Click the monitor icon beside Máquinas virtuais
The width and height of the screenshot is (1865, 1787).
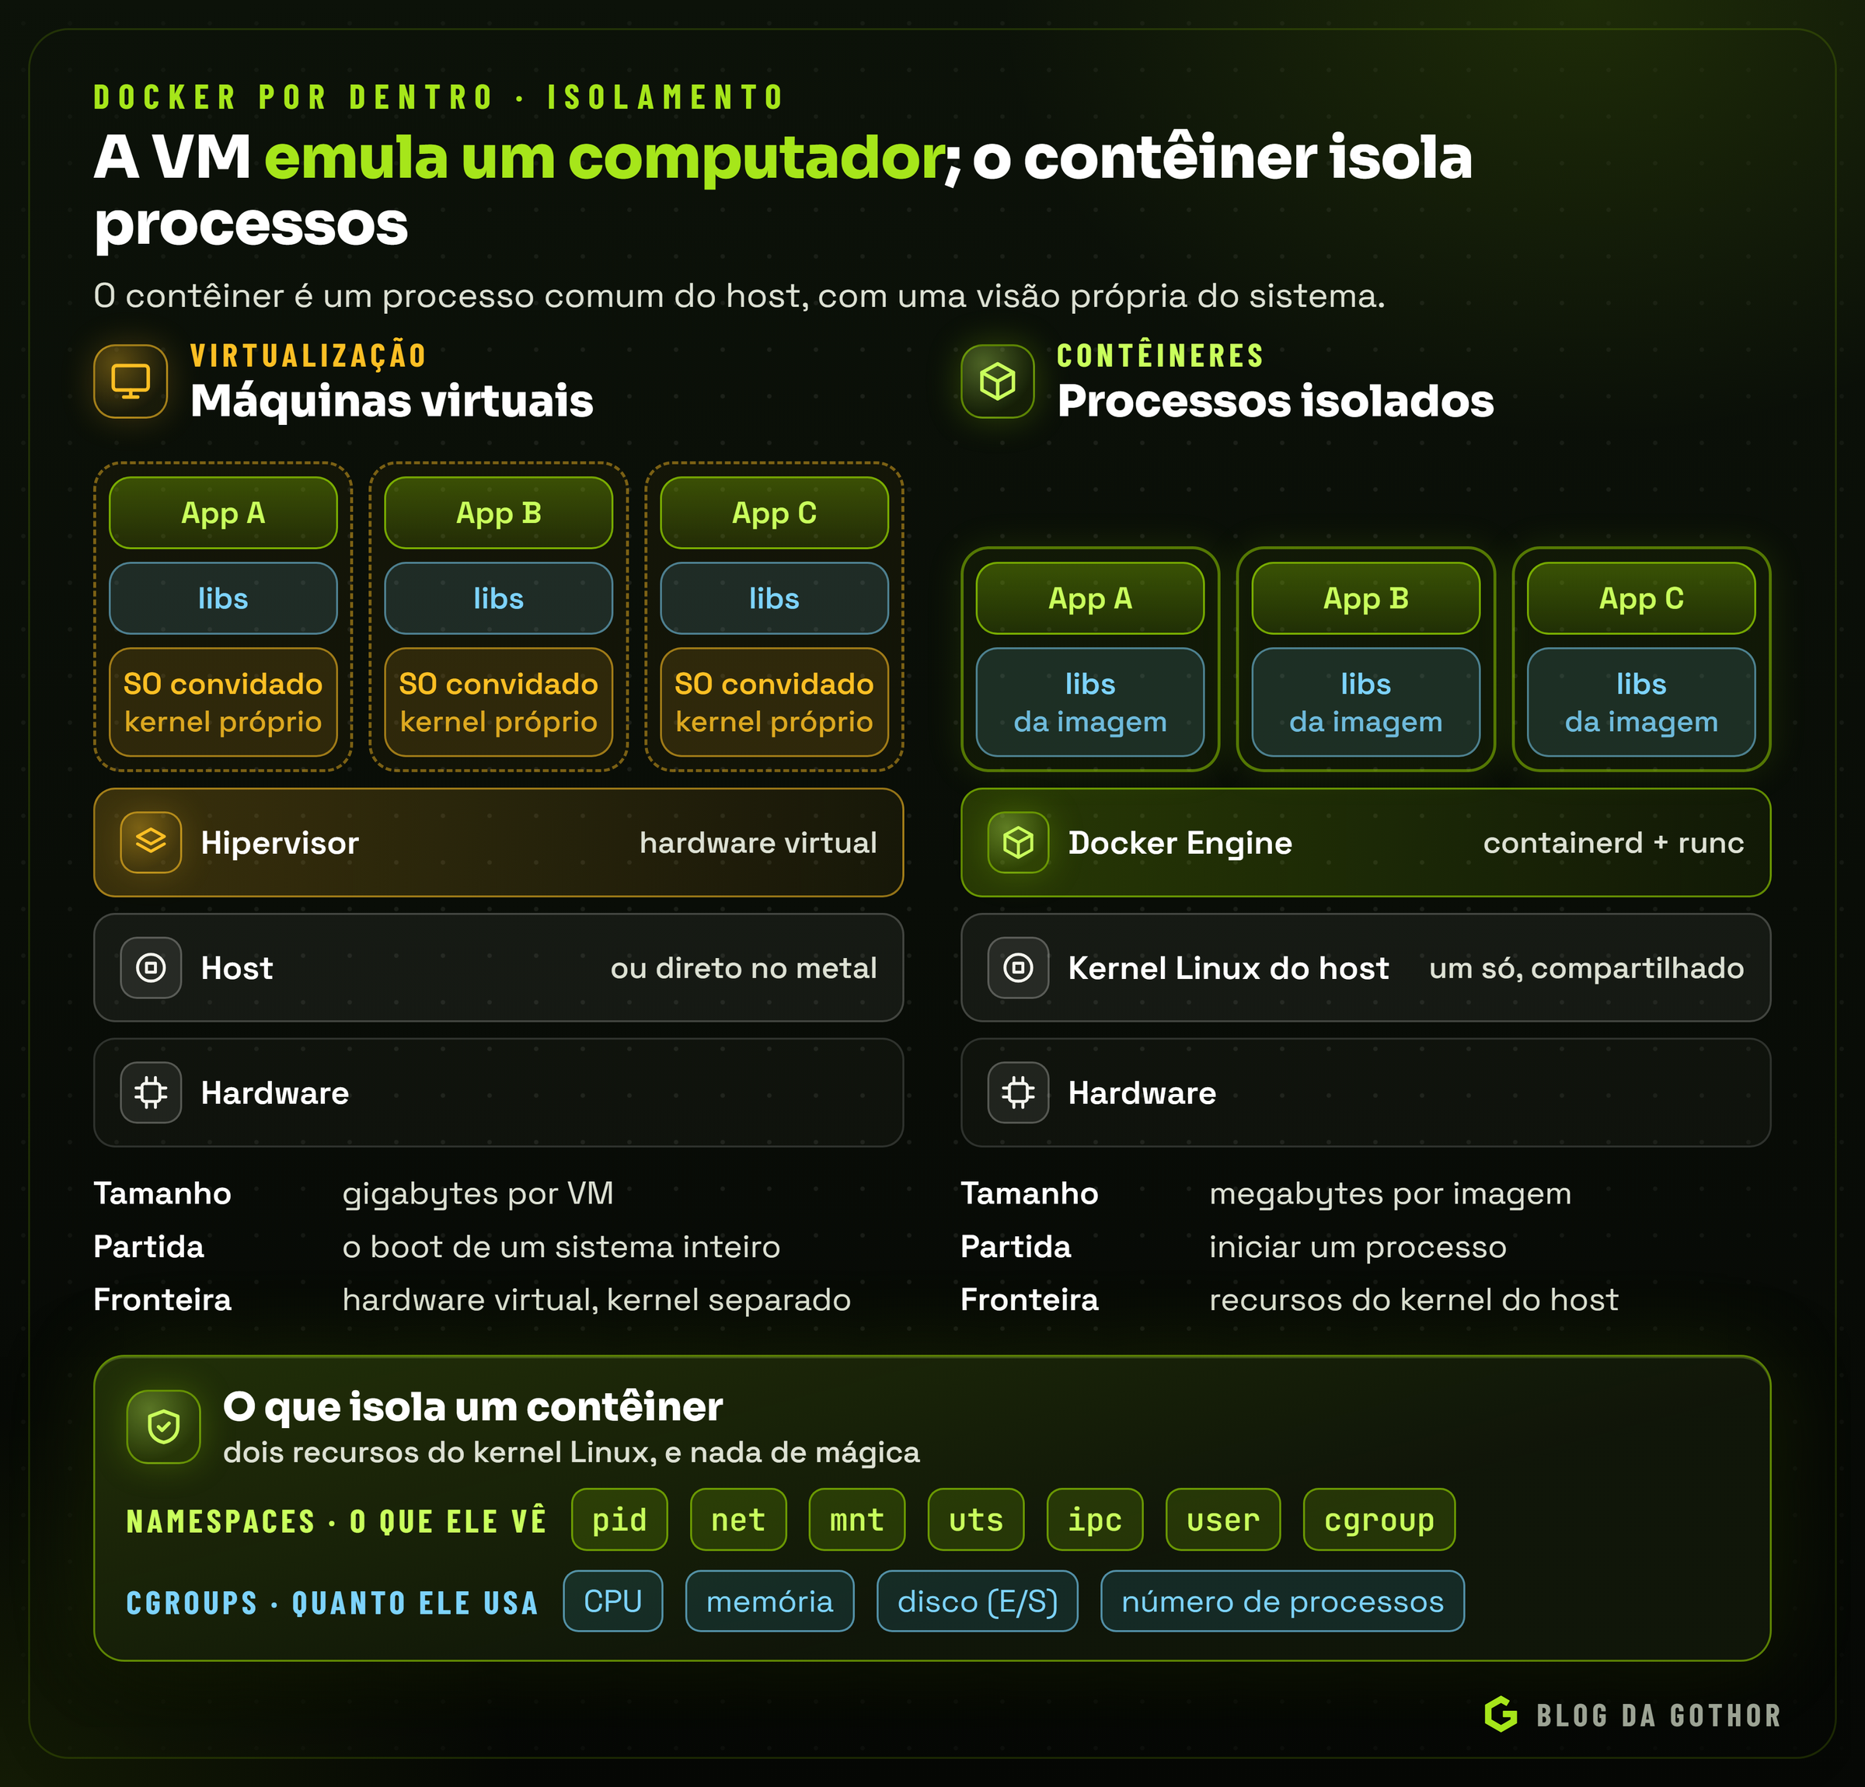click(131, 381)
